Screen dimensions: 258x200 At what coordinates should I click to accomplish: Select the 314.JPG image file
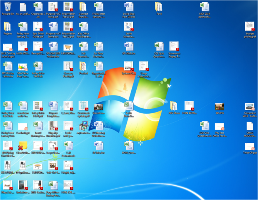[219, 106]
